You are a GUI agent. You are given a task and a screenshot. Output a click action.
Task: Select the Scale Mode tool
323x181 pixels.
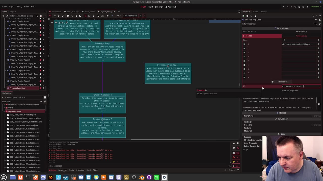click(63, 16)
